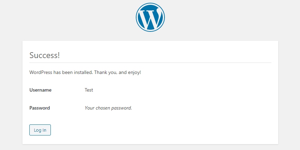
Task: Click the username value Test
Action: point(89,90)
